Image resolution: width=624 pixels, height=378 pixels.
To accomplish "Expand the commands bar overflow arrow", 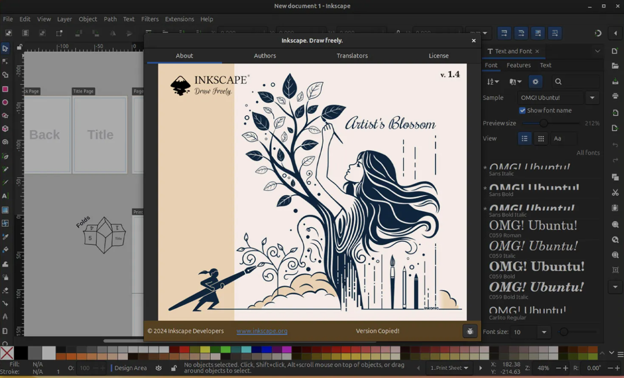I will pyautogui.click(x=615, y=287).
